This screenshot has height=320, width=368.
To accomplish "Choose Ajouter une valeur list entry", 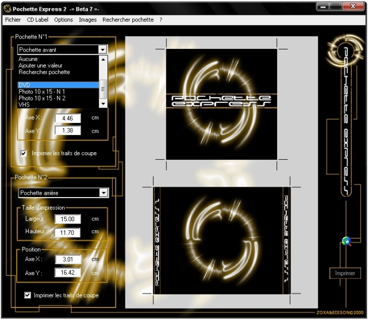I will (58, 65).
